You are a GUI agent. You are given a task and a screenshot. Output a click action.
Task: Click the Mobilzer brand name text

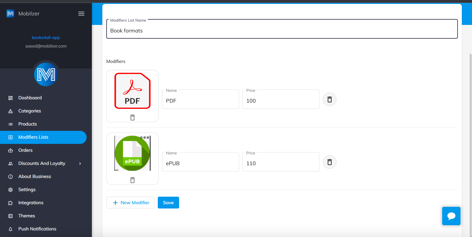[x=29, y=13]
